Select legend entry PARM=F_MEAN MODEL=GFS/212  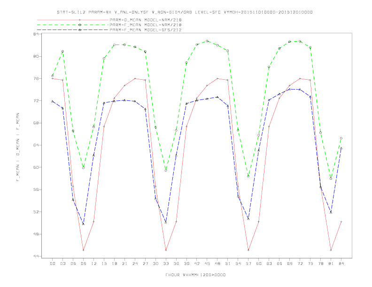146,30
